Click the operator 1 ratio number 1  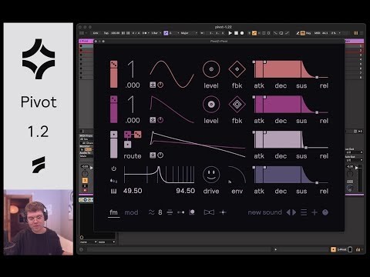click(x=132, y=69)
